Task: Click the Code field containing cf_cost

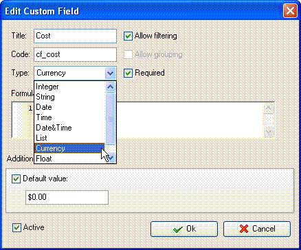Action: [75, 54]
